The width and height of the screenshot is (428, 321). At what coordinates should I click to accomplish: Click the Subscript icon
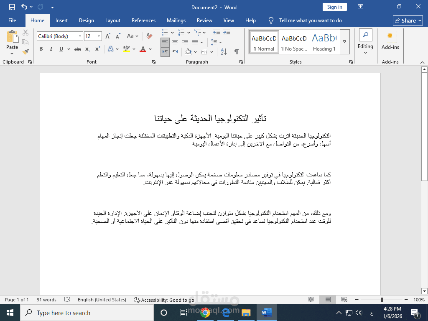(x=87, y=49)
